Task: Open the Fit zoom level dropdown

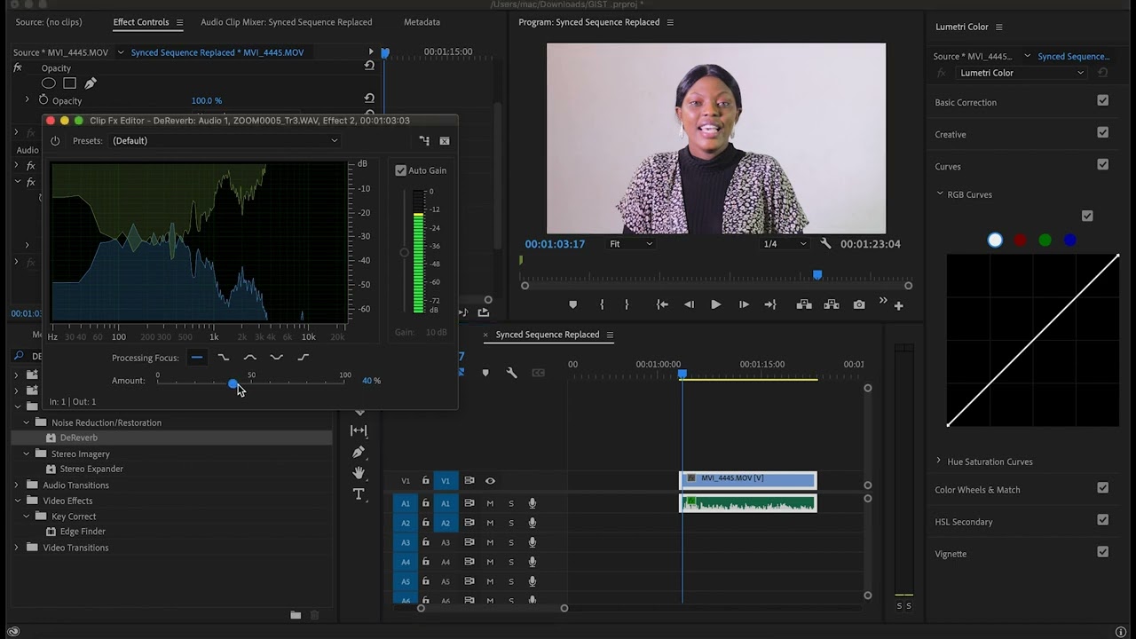Action: [631, 244]
